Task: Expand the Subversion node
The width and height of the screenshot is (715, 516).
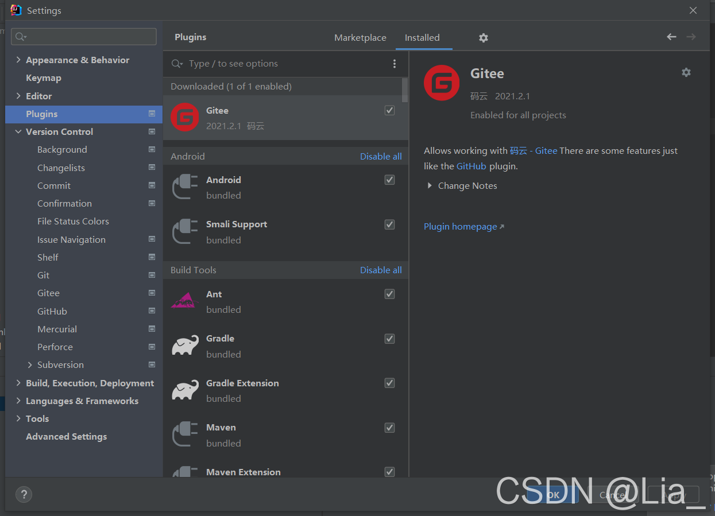Action: 30,364
